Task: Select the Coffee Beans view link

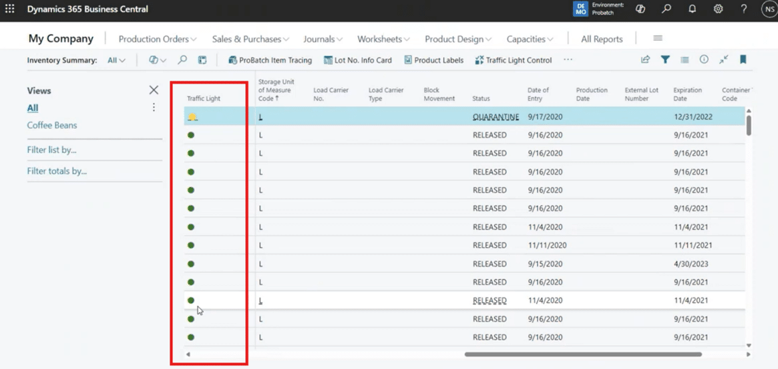Action: click(52, 125)
